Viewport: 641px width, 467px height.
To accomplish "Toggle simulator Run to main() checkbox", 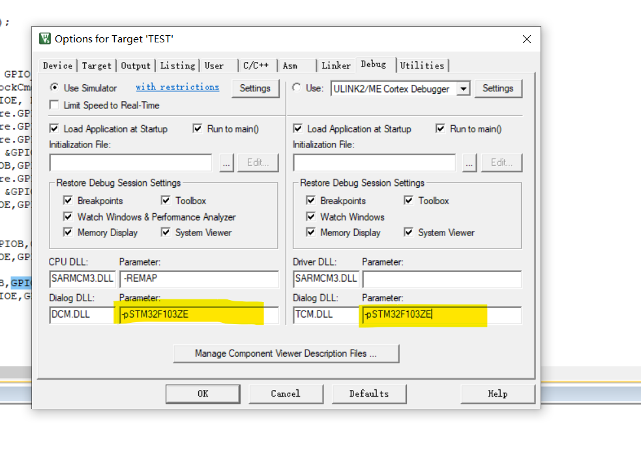I will click(198, 128).
